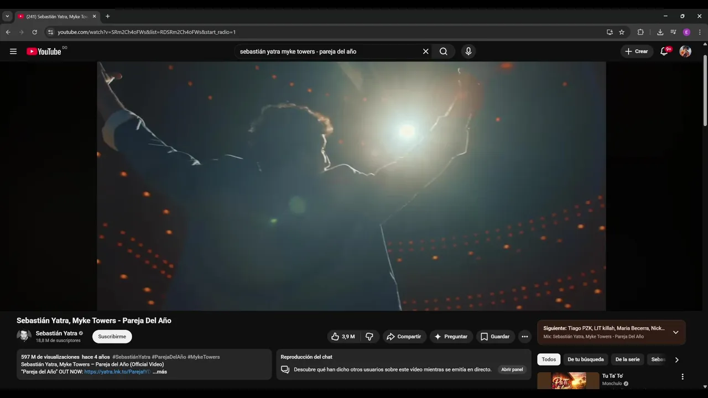Open the extensions puzzle icon
708x398 pixels.
pos(641,32)
